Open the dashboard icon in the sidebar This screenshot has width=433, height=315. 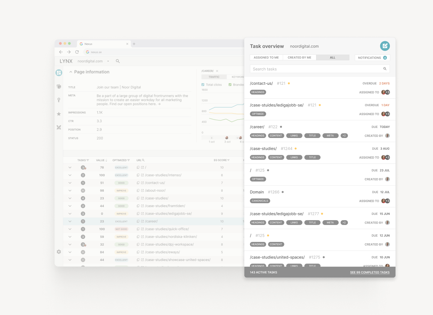tap(58, 73)
